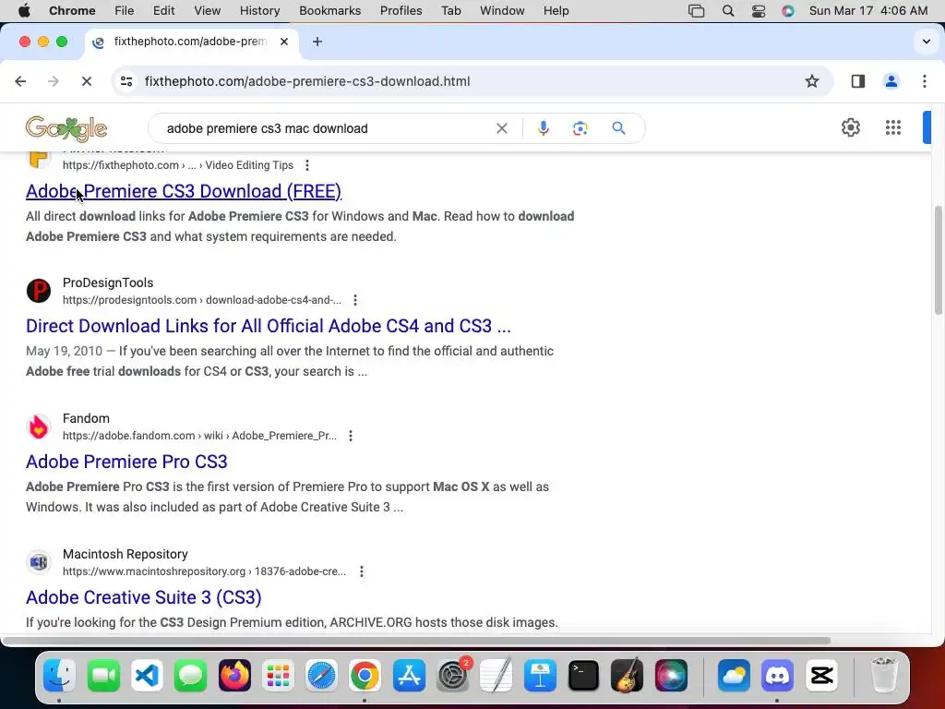The height and width of the screenshot is (709, 945).
Task: Search by image with Google Lens
Action: (580, 128)
